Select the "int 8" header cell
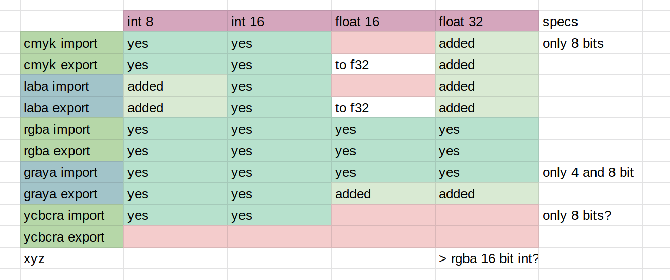Screen dimensions: 670x280 click(175, 22)
